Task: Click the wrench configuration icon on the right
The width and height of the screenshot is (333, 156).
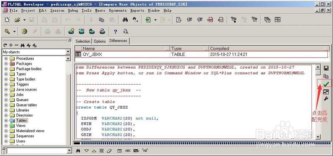Action: pyautogui.click(x=326, y=99)
